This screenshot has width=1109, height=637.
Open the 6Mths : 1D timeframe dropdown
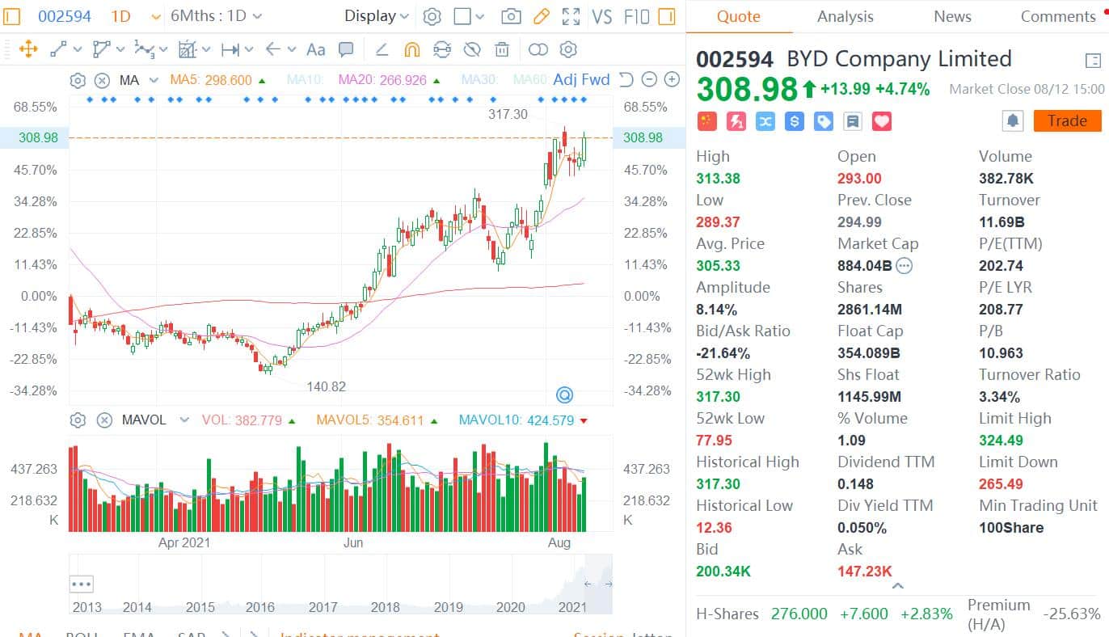coord(214,16)
